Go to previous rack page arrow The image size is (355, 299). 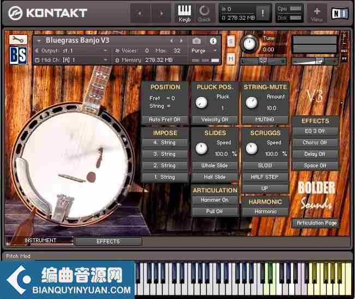(140, 13)
